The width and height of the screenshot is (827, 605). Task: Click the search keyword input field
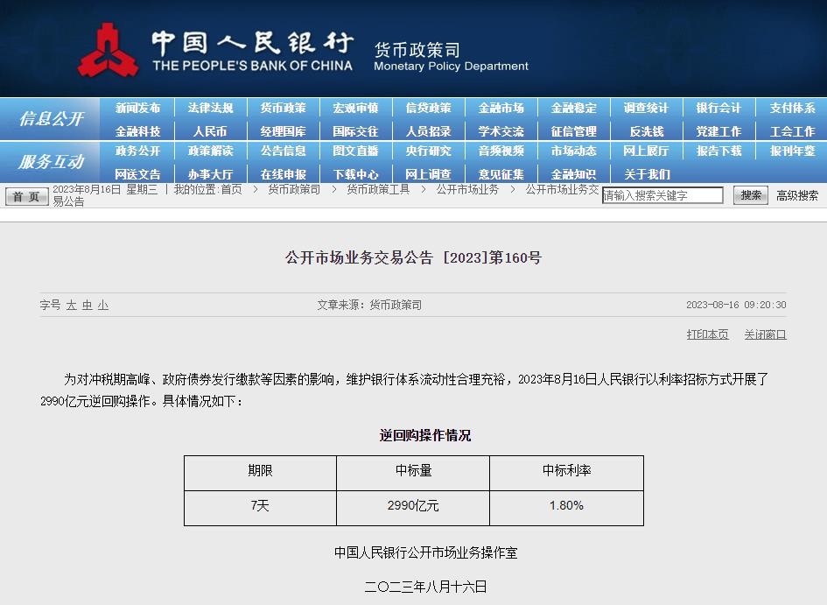coord(662,196)
